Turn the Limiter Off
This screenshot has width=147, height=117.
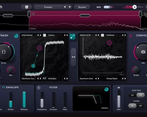pos(141,106)
